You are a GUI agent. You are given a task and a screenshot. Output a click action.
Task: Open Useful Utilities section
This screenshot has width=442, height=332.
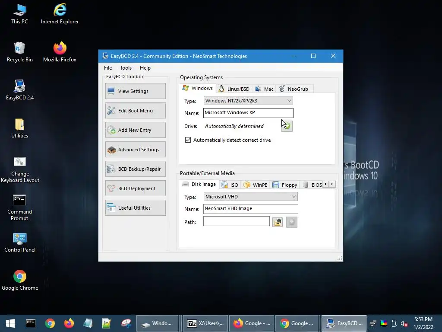(135, 208)
